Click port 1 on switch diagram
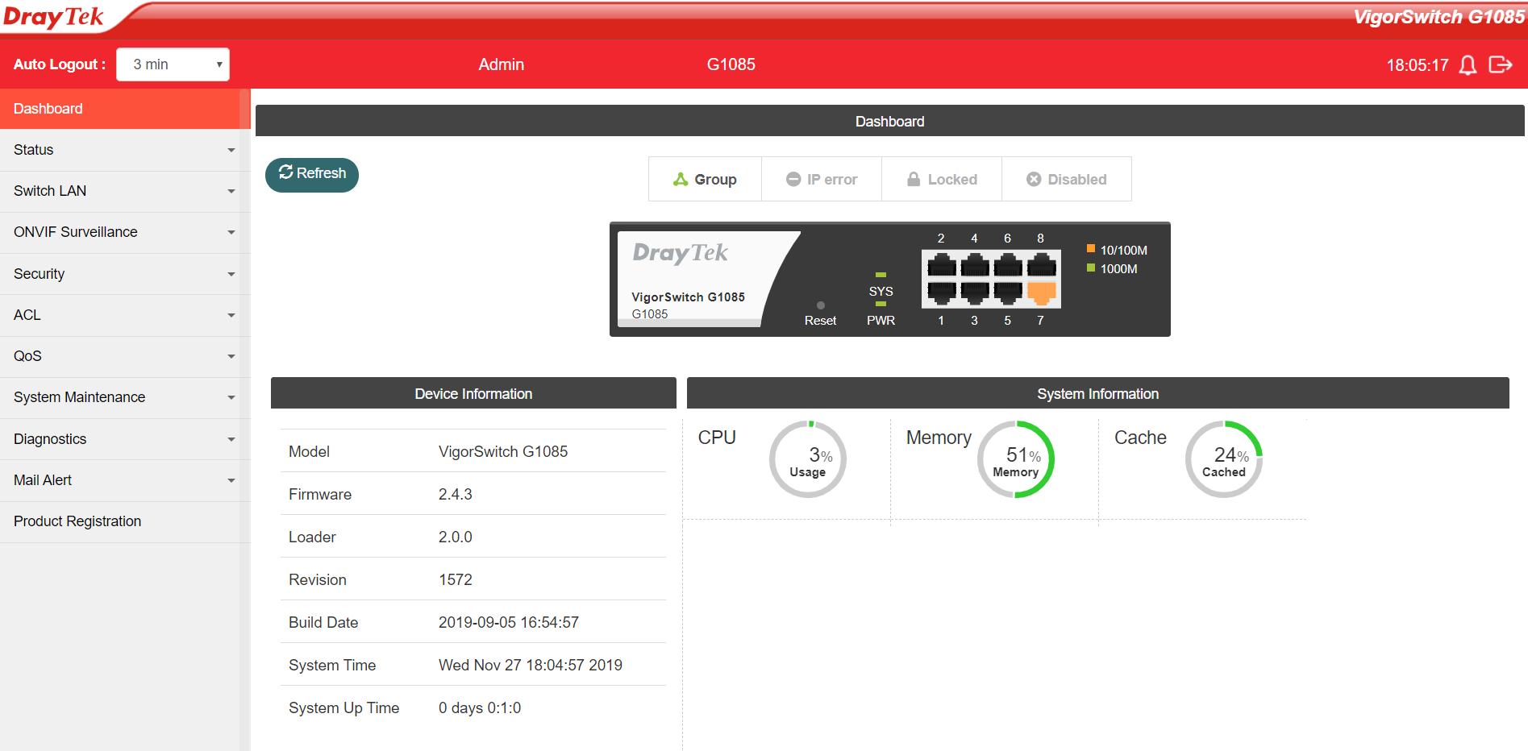Viewport: 1528px width, 751px height. pos(941,292)
